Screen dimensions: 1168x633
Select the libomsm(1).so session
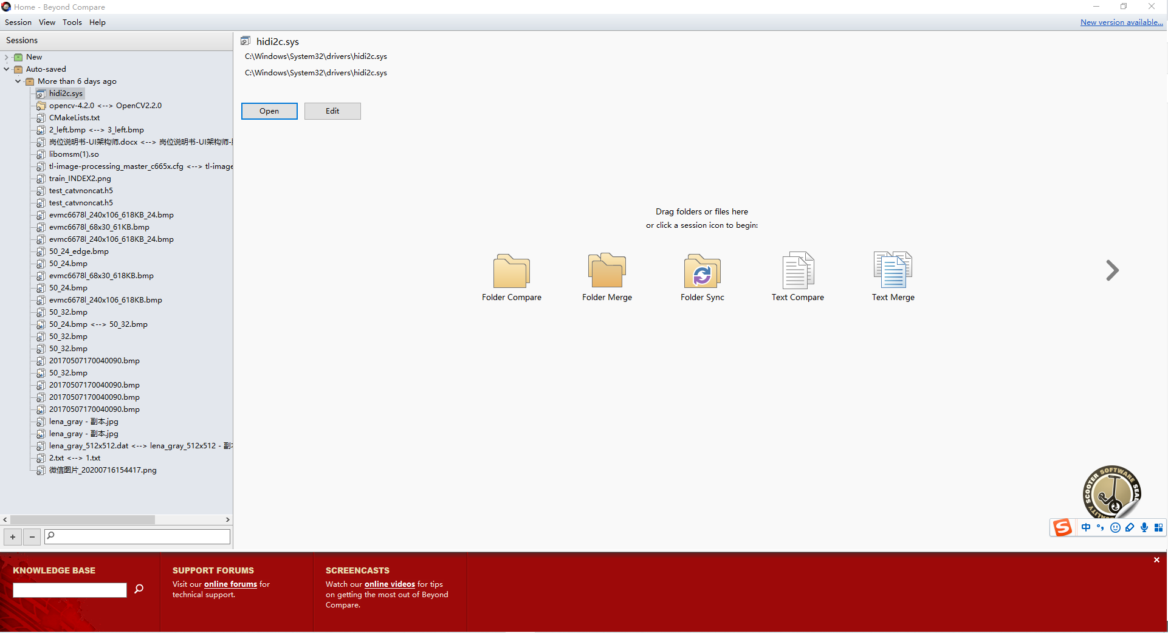74,154
